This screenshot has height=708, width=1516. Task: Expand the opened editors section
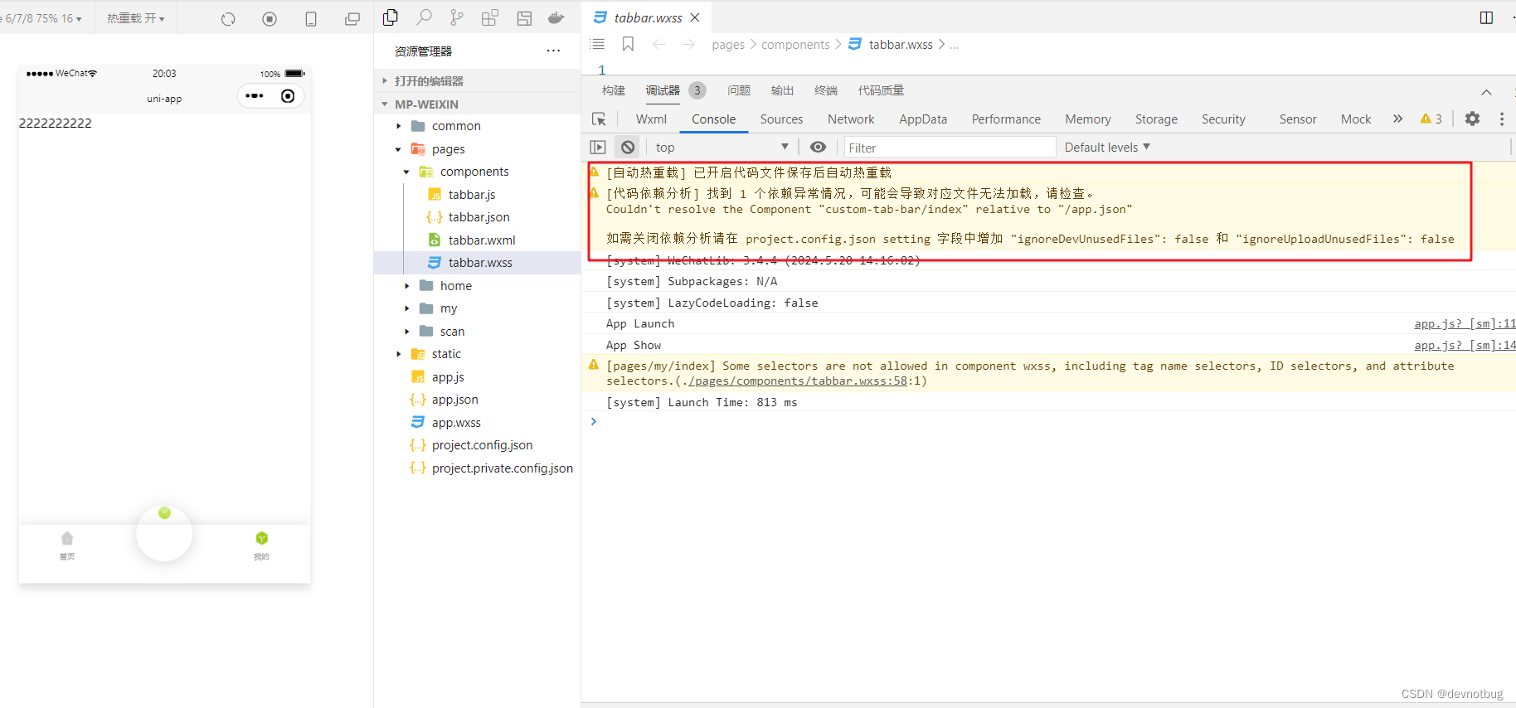477,80
